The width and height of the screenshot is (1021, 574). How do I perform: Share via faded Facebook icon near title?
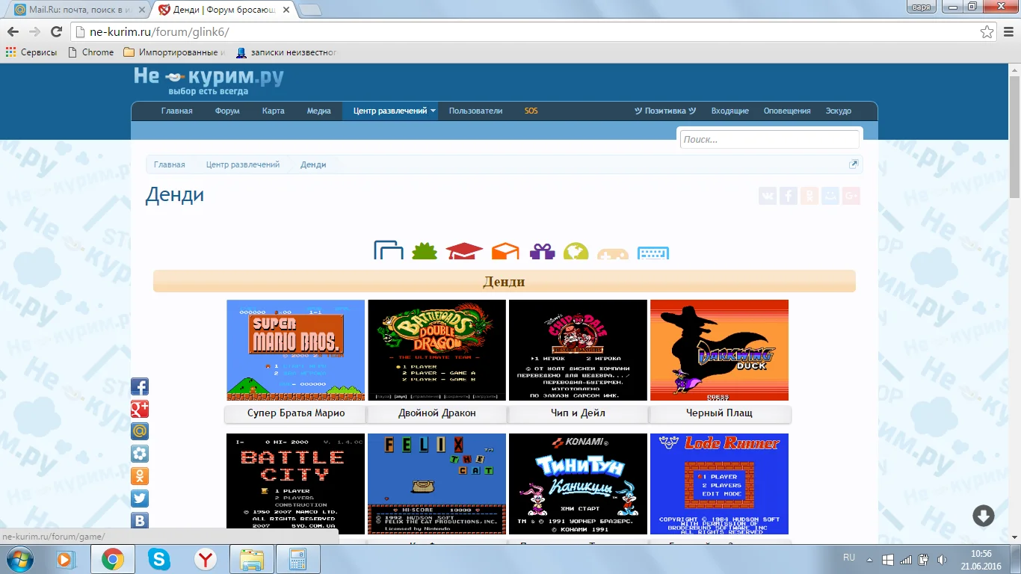tap(789, 196)
